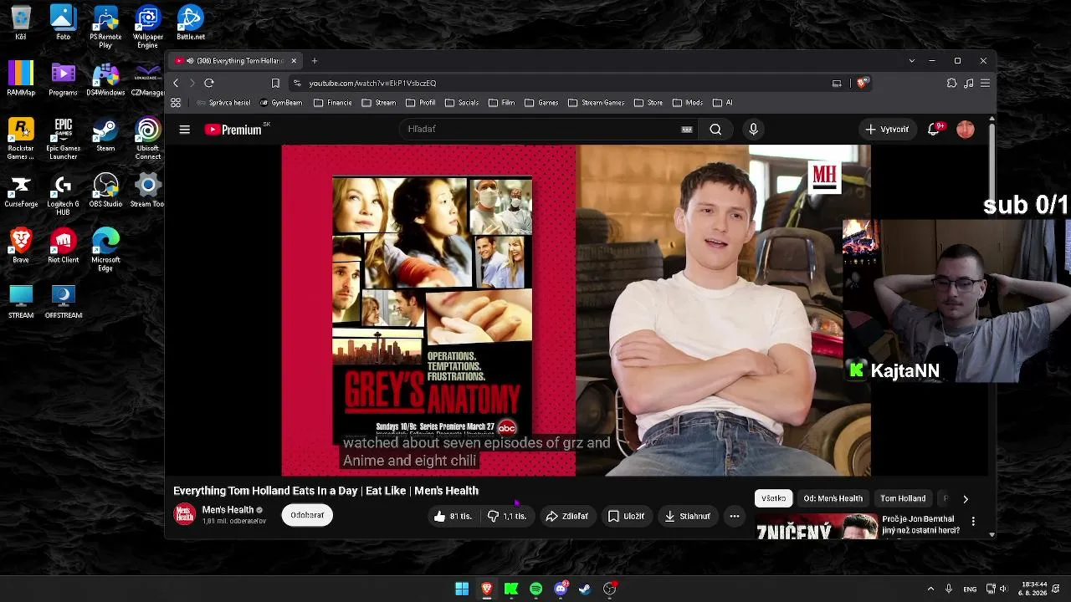Expand the Financie bookmark folder
Viewport: 1071px width, 602px height.
(333, 103)
